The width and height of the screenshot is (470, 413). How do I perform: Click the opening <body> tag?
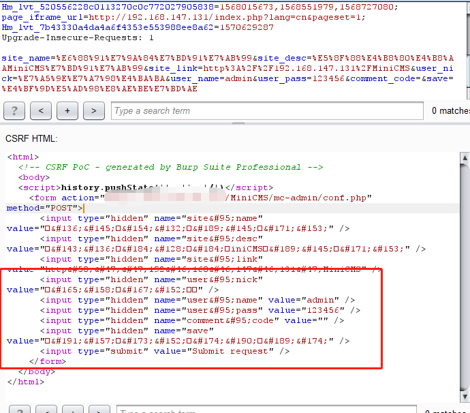(x=34, y=177)
